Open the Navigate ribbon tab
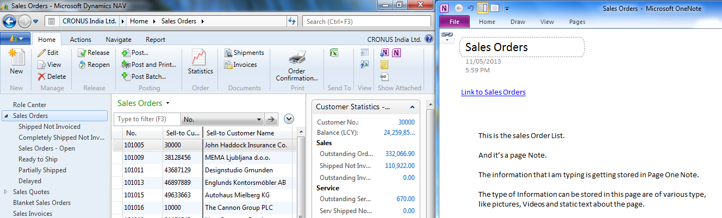 [x=118, y=40]
